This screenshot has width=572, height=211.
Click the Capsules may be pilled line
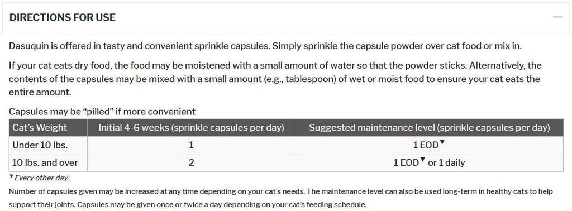coord(102,112)
